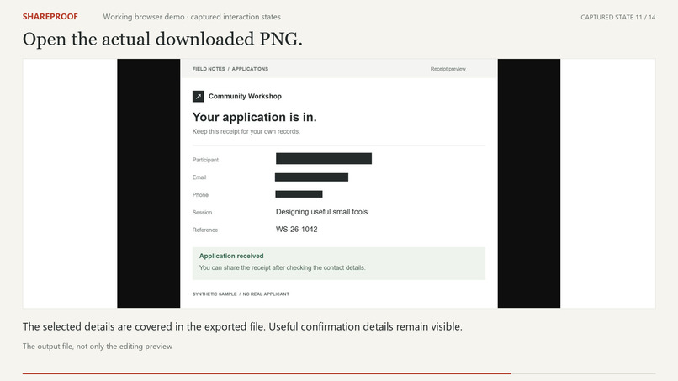
Task: Click the Receipt preview label
Action: (448, 69)
